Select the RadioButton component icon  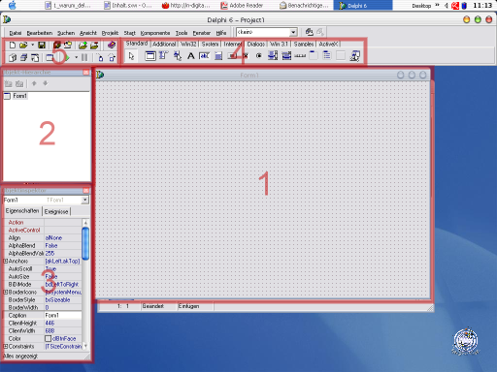pos(258,56)
